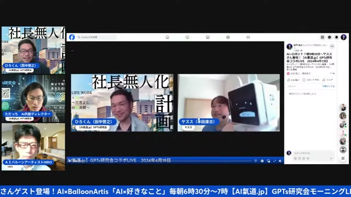The image size is (351, 197).
Task: Like the post with いいね!
Action: click(293, 80)
